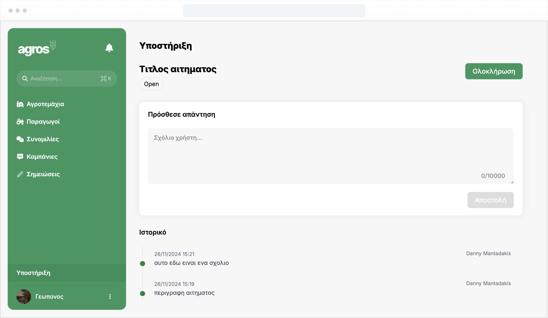The image size is (548, 318).
Task: Click the Παραγωγοί tractor icon
Action: 20,122
